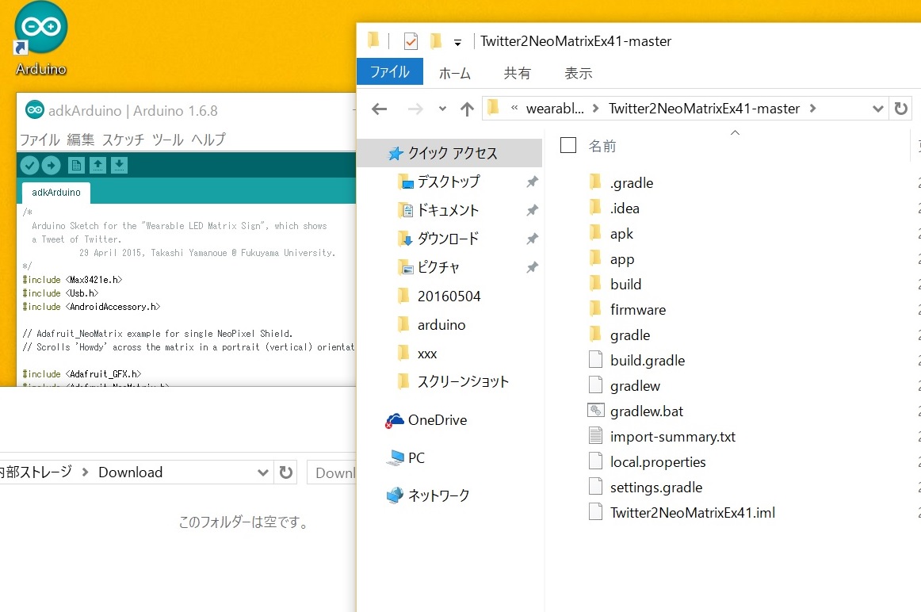Click the PC computer icon in navigation pane

click(396, 457)
